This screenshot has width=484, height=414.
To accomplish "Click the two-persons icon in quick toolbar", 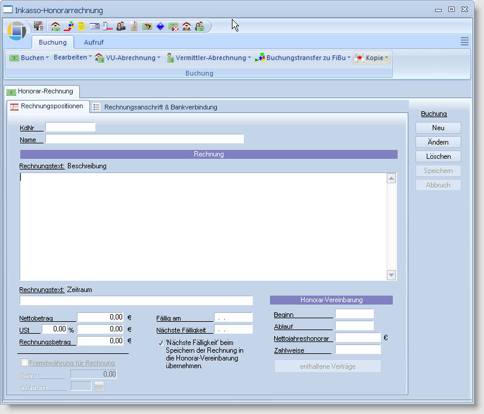I will coord(121,26).
